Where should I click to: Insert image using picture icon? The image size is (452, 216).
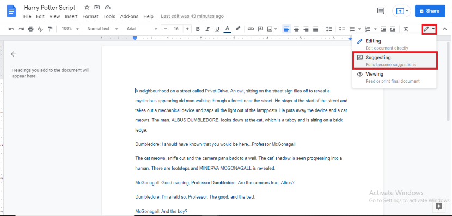pyautogui.click(x=270, y=29)
